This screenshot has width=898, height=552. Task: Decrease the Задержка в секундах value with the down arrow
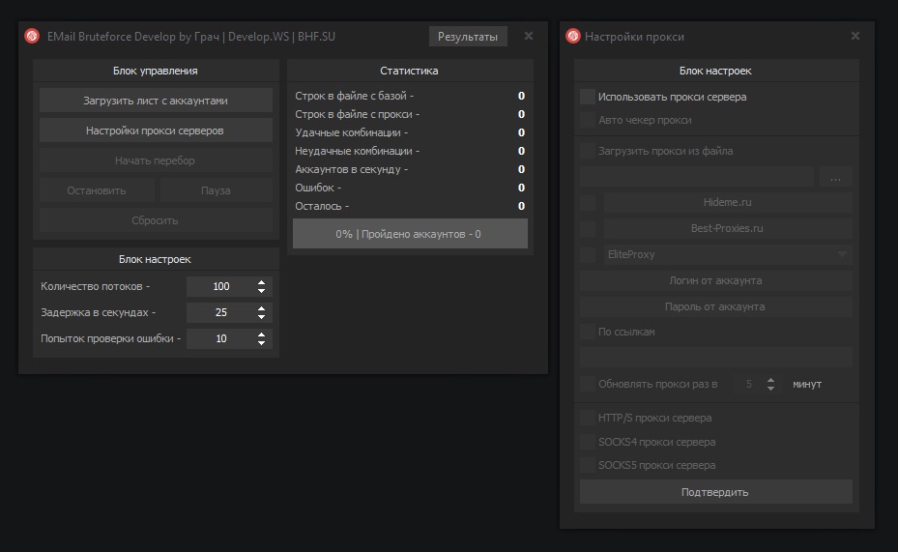click(x=262, y=317)
